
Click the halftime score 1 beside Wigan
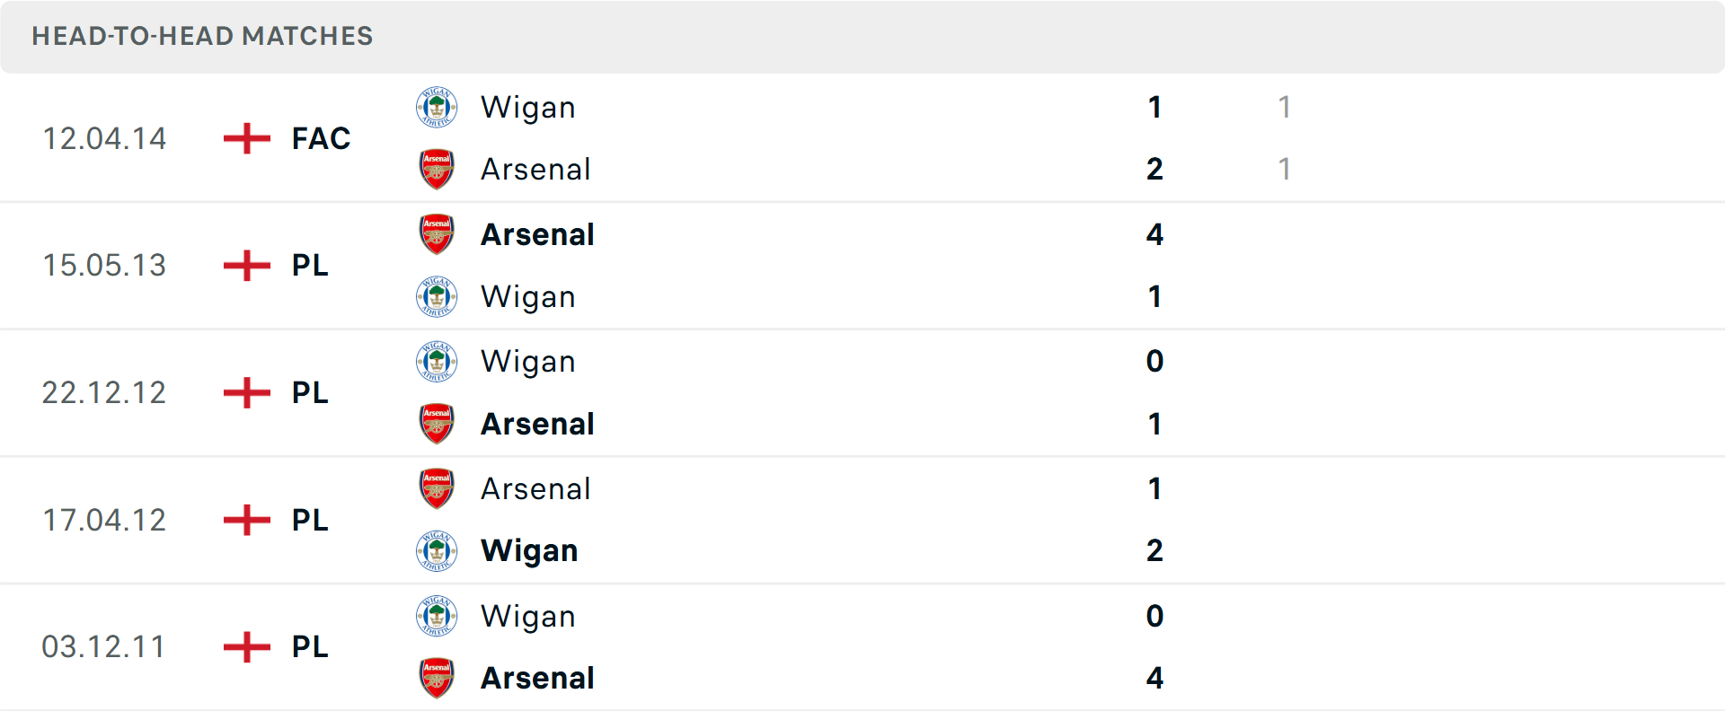1285,107
